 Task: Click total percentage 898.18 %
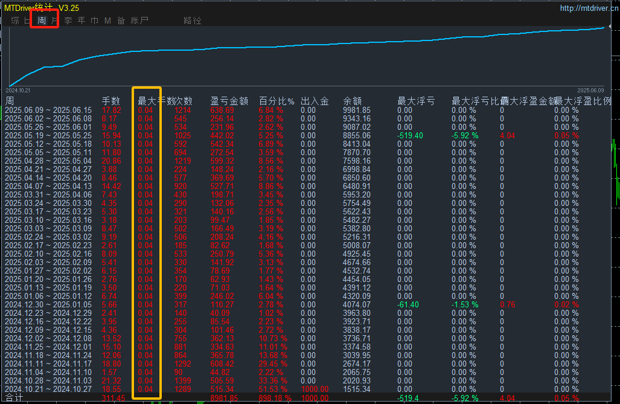click(275, 398)
